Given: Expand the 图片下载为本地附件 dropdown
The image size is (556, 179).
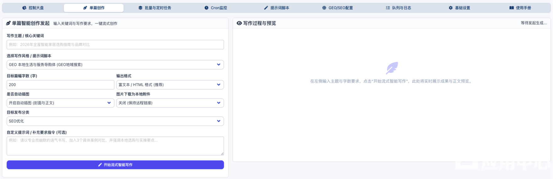Looking at the screenshot, I should [170, 103].
